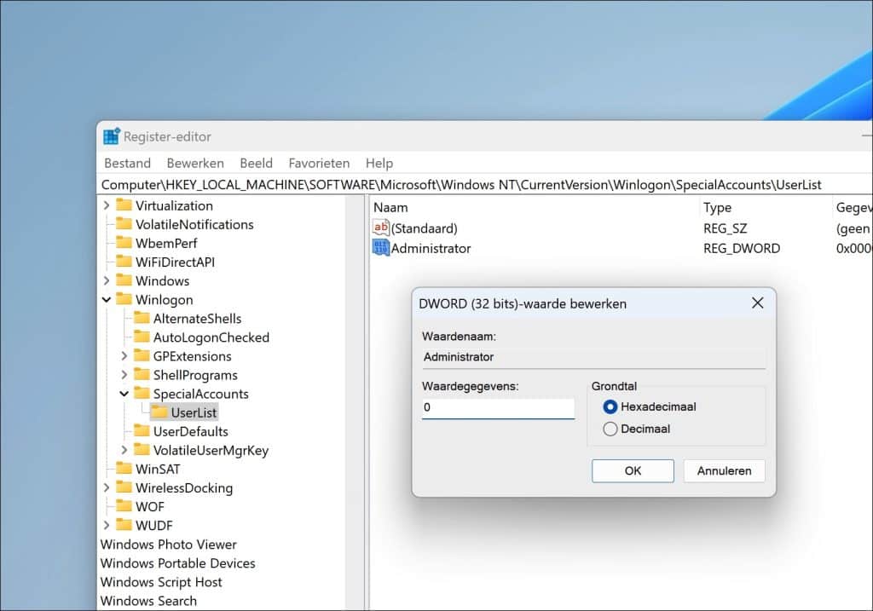Screen dimensions: 873x611
Task: Click the REG_DWORD type cell
Action: (x=742, y=248)
